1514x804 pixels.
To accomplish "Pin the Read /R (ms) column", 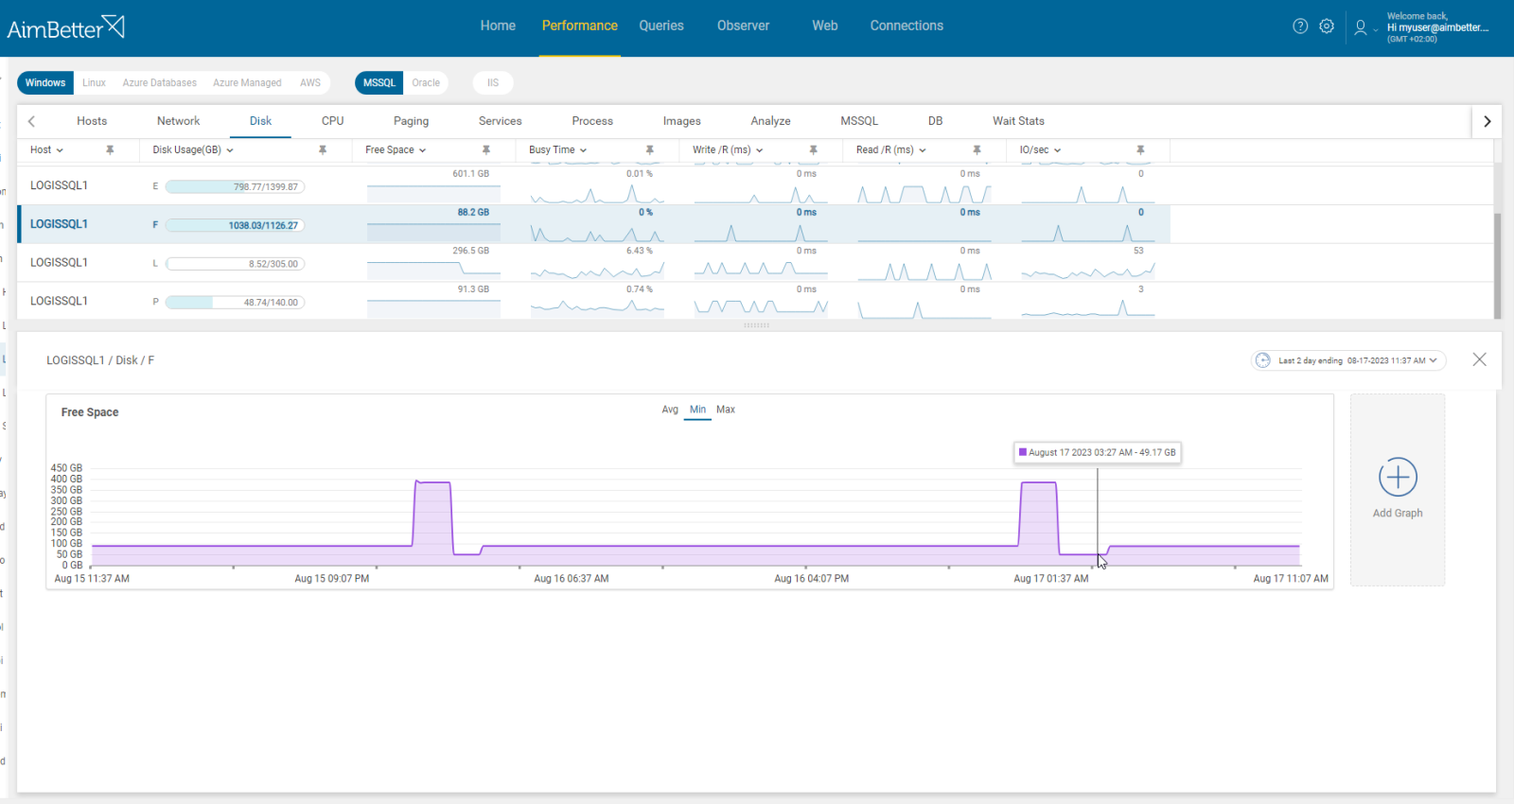I will coord(977,150).
